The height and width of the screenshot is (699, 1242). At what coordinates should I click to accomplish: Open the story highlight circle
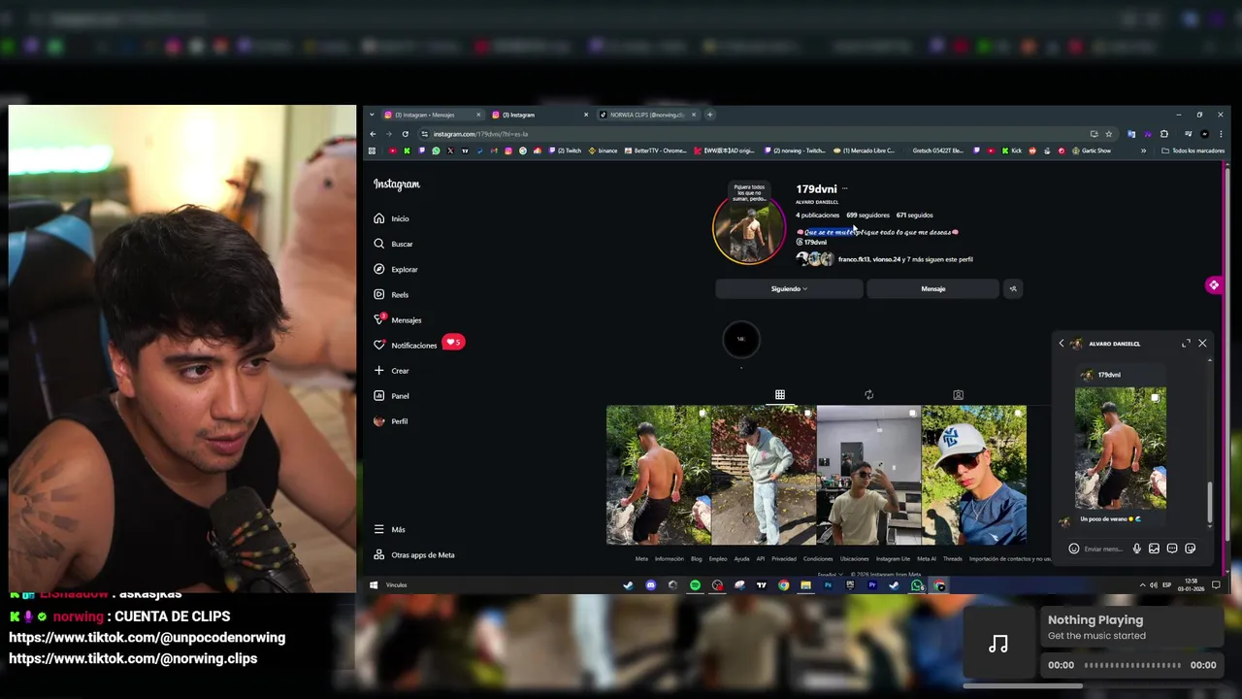point(741,339)
